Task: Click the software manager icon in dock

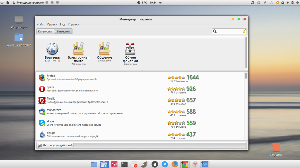Action: point(104,164)
